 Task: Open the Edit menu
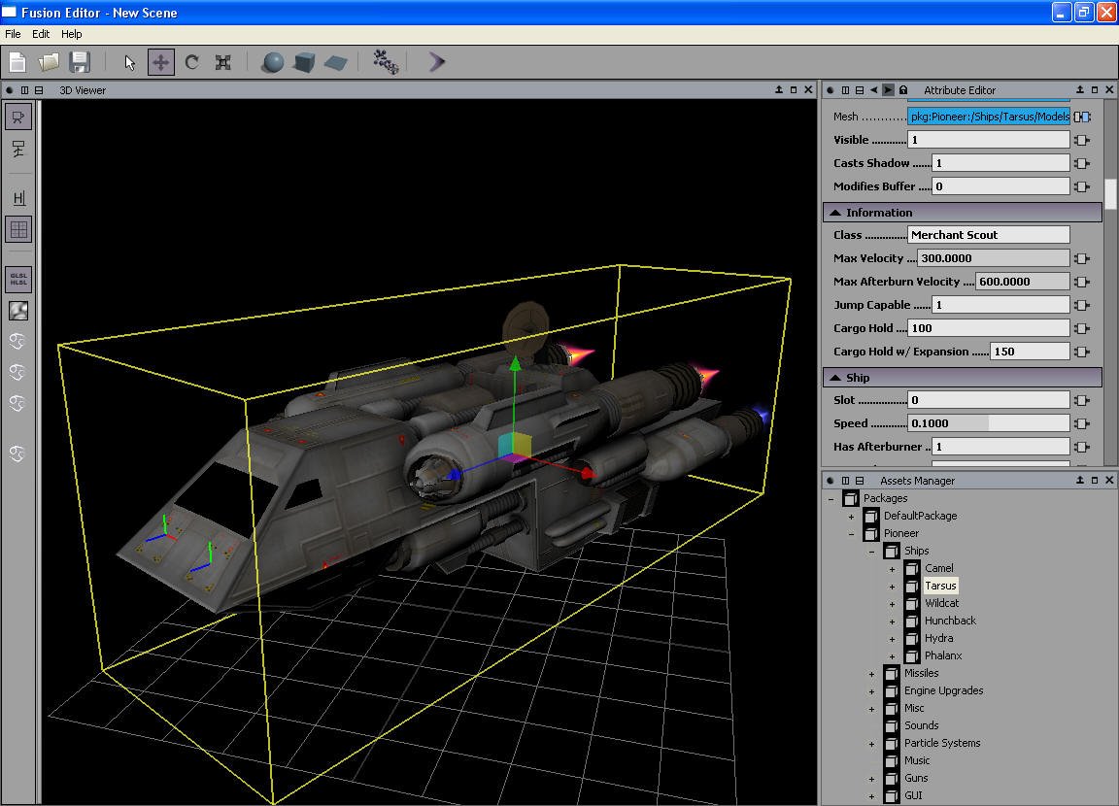[41, 34]
